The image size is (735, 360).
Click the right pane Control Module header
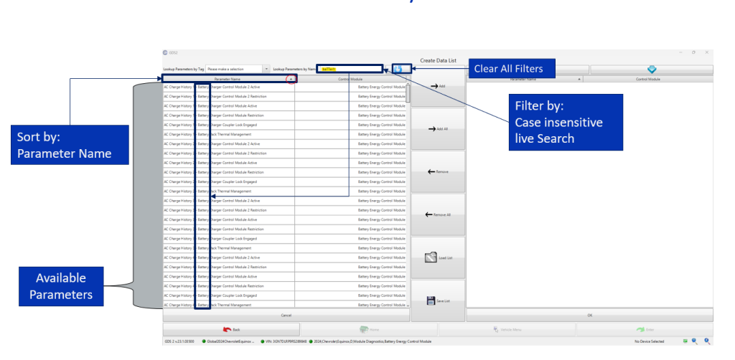point(648,80)
